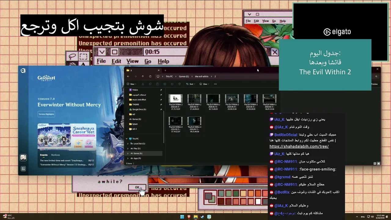Expand Local Disk (C:) in navigation pane
391x220 pixels.
[128, 144]
